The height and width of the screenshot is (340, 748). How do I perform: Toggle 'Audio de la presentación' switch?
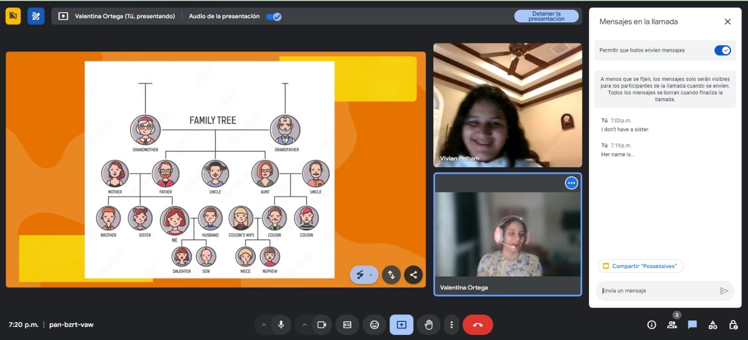[274, 17]
